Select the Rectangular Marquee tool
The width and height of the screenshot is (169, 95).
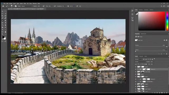point(5,11)
